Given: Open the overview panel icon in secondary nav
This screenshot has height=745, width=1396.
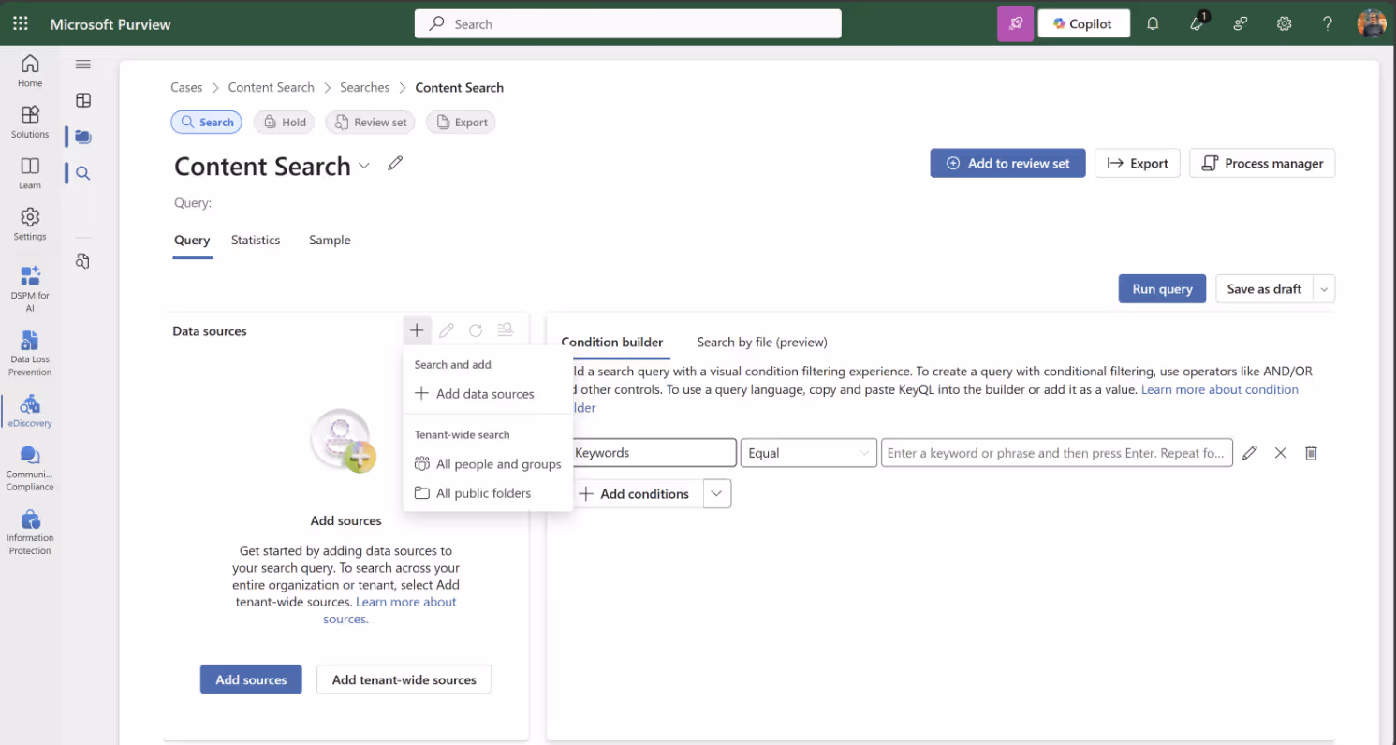Looking at the screenshot, I should coord(83,100).
